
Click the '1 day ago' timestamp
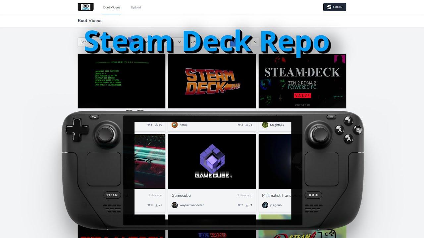(x=155, y=195)
